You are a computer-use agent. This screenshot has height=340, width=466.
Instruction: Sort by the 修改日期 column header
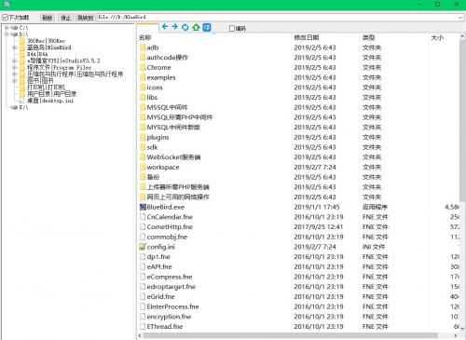tap(307, 37)
